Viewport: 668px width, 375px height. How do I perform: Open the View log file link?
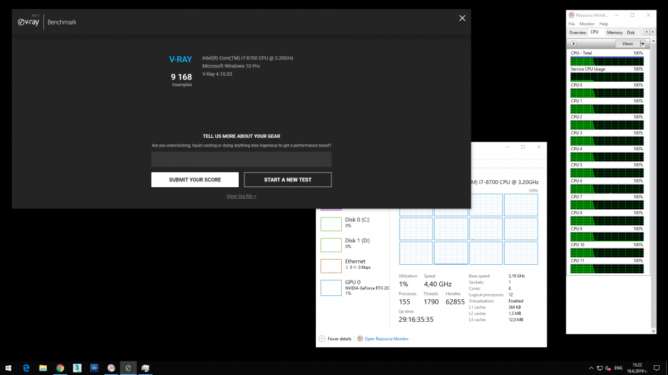point(241,195)
